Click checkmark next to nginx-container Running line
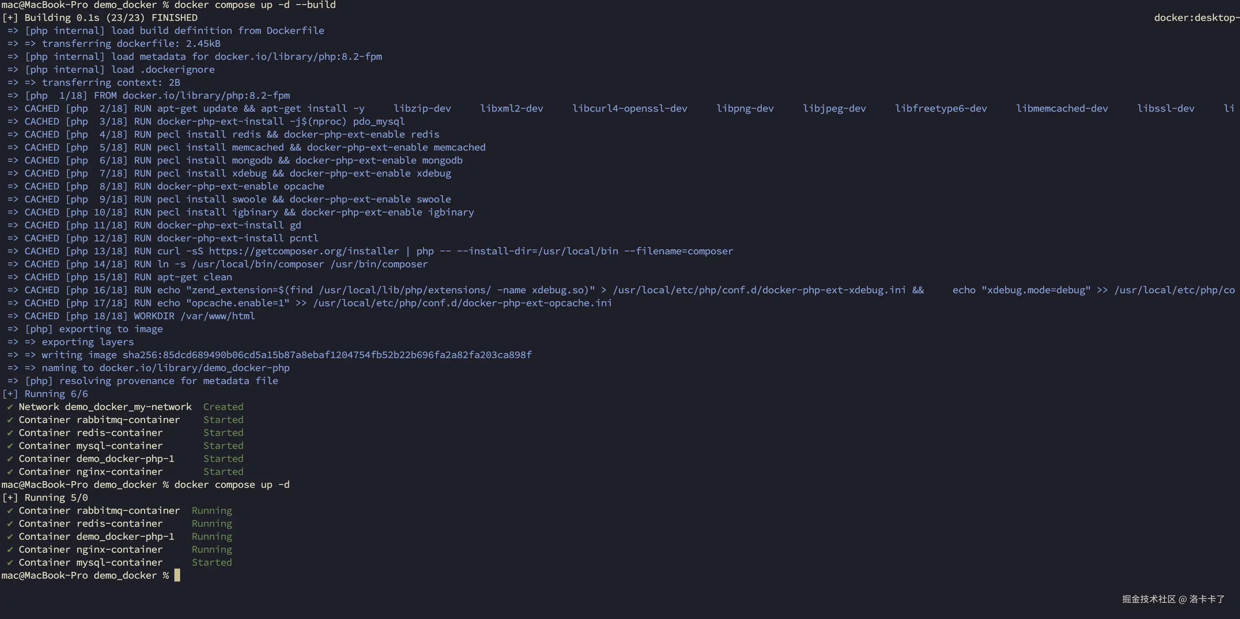Screen dimensions: 1240x619 [x=10, y=550]
